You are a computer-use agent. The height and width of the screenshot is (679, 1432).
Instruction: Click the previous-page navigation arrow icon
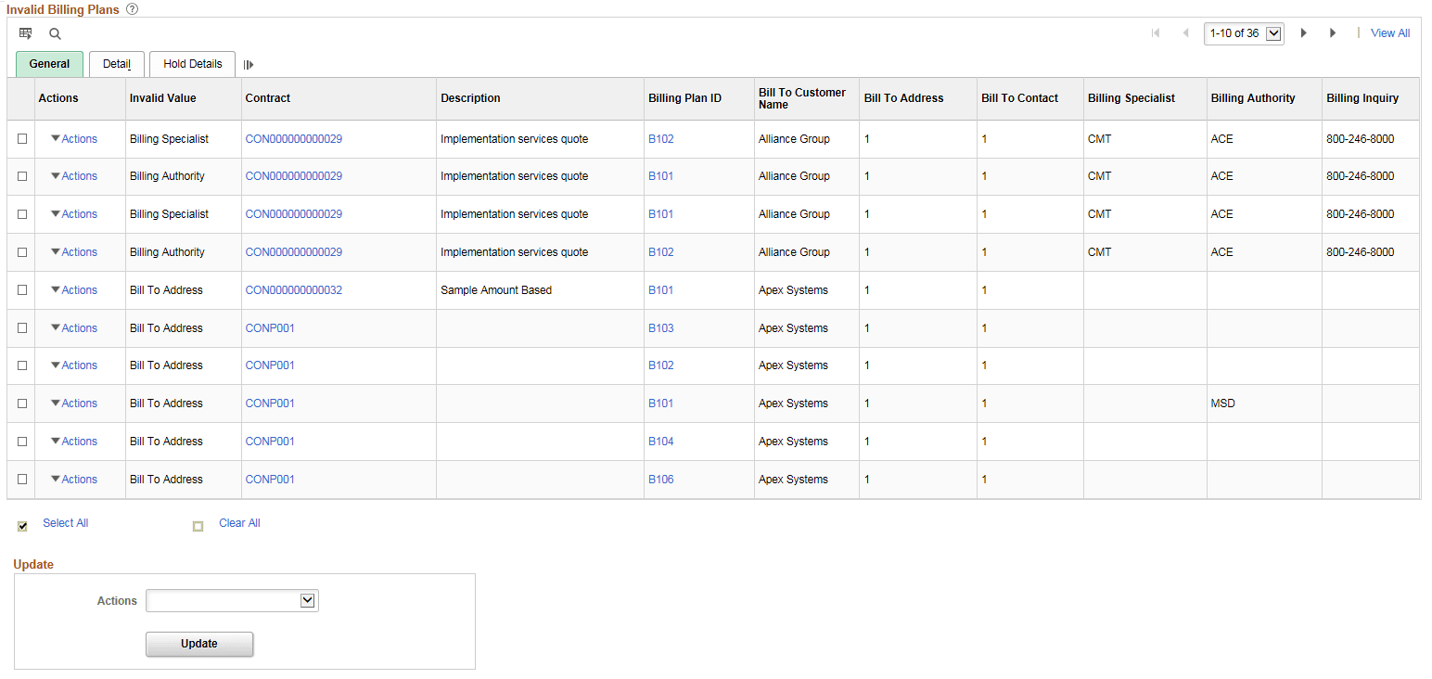1186,32
